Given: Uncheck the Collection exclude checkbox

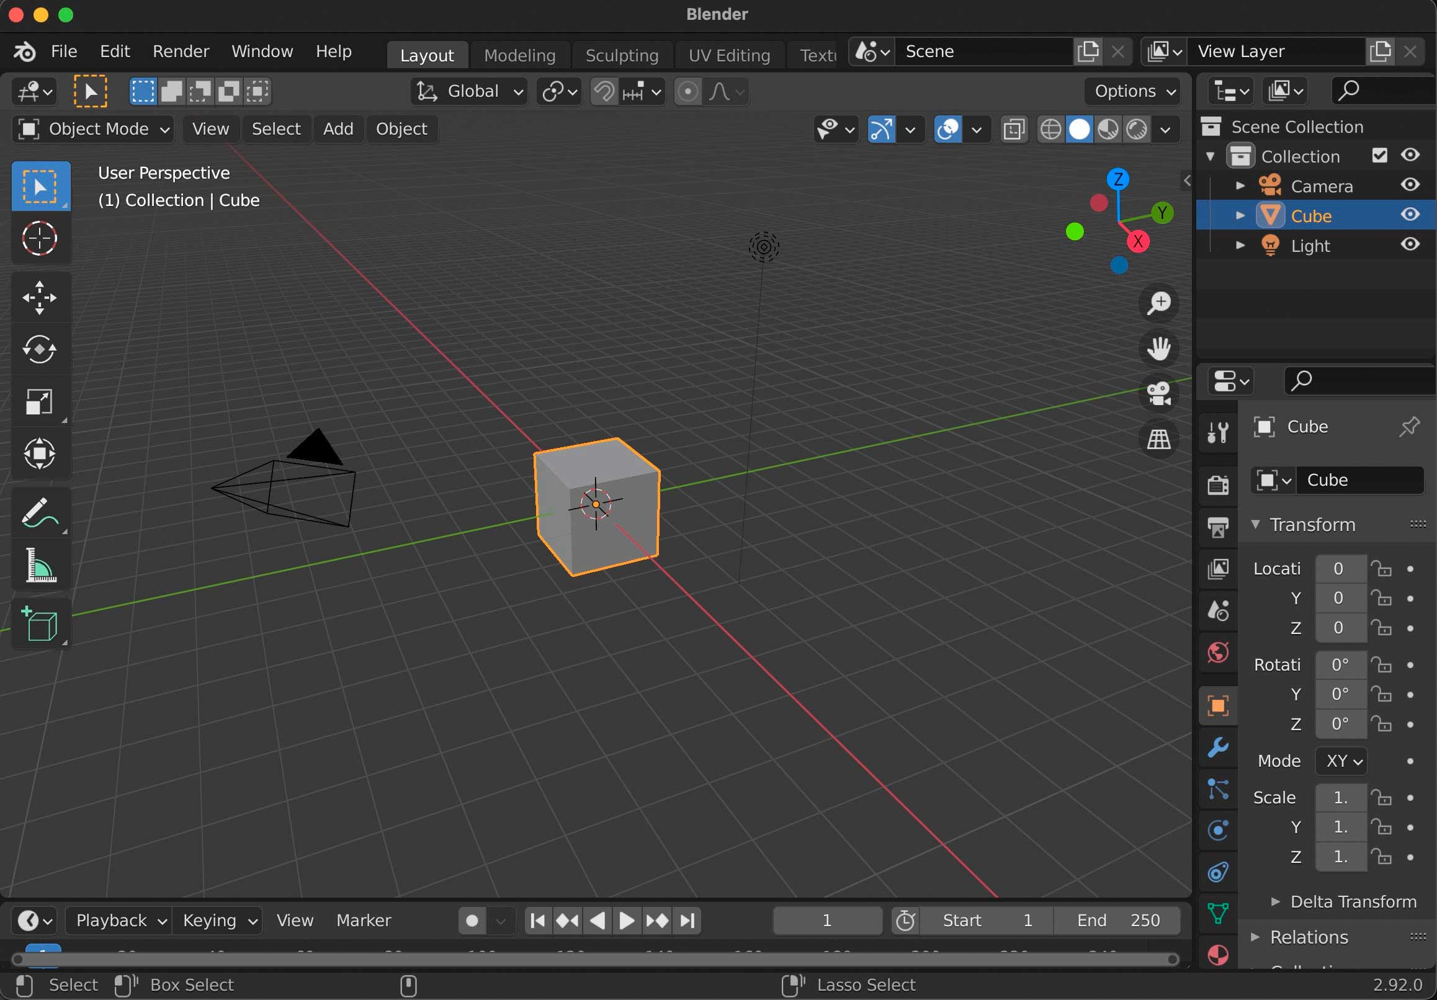Looking at the screenshot, I should 1379,155.
